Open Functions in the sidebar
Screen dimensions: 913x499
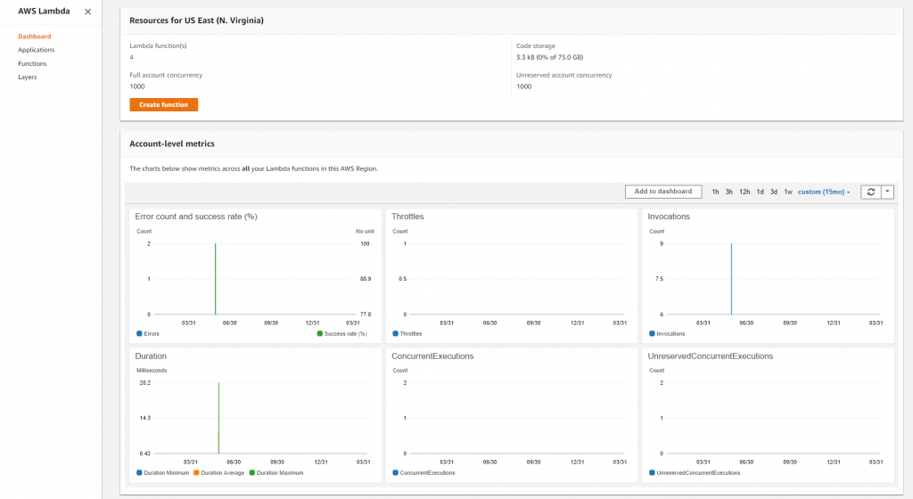click(32, 63)
